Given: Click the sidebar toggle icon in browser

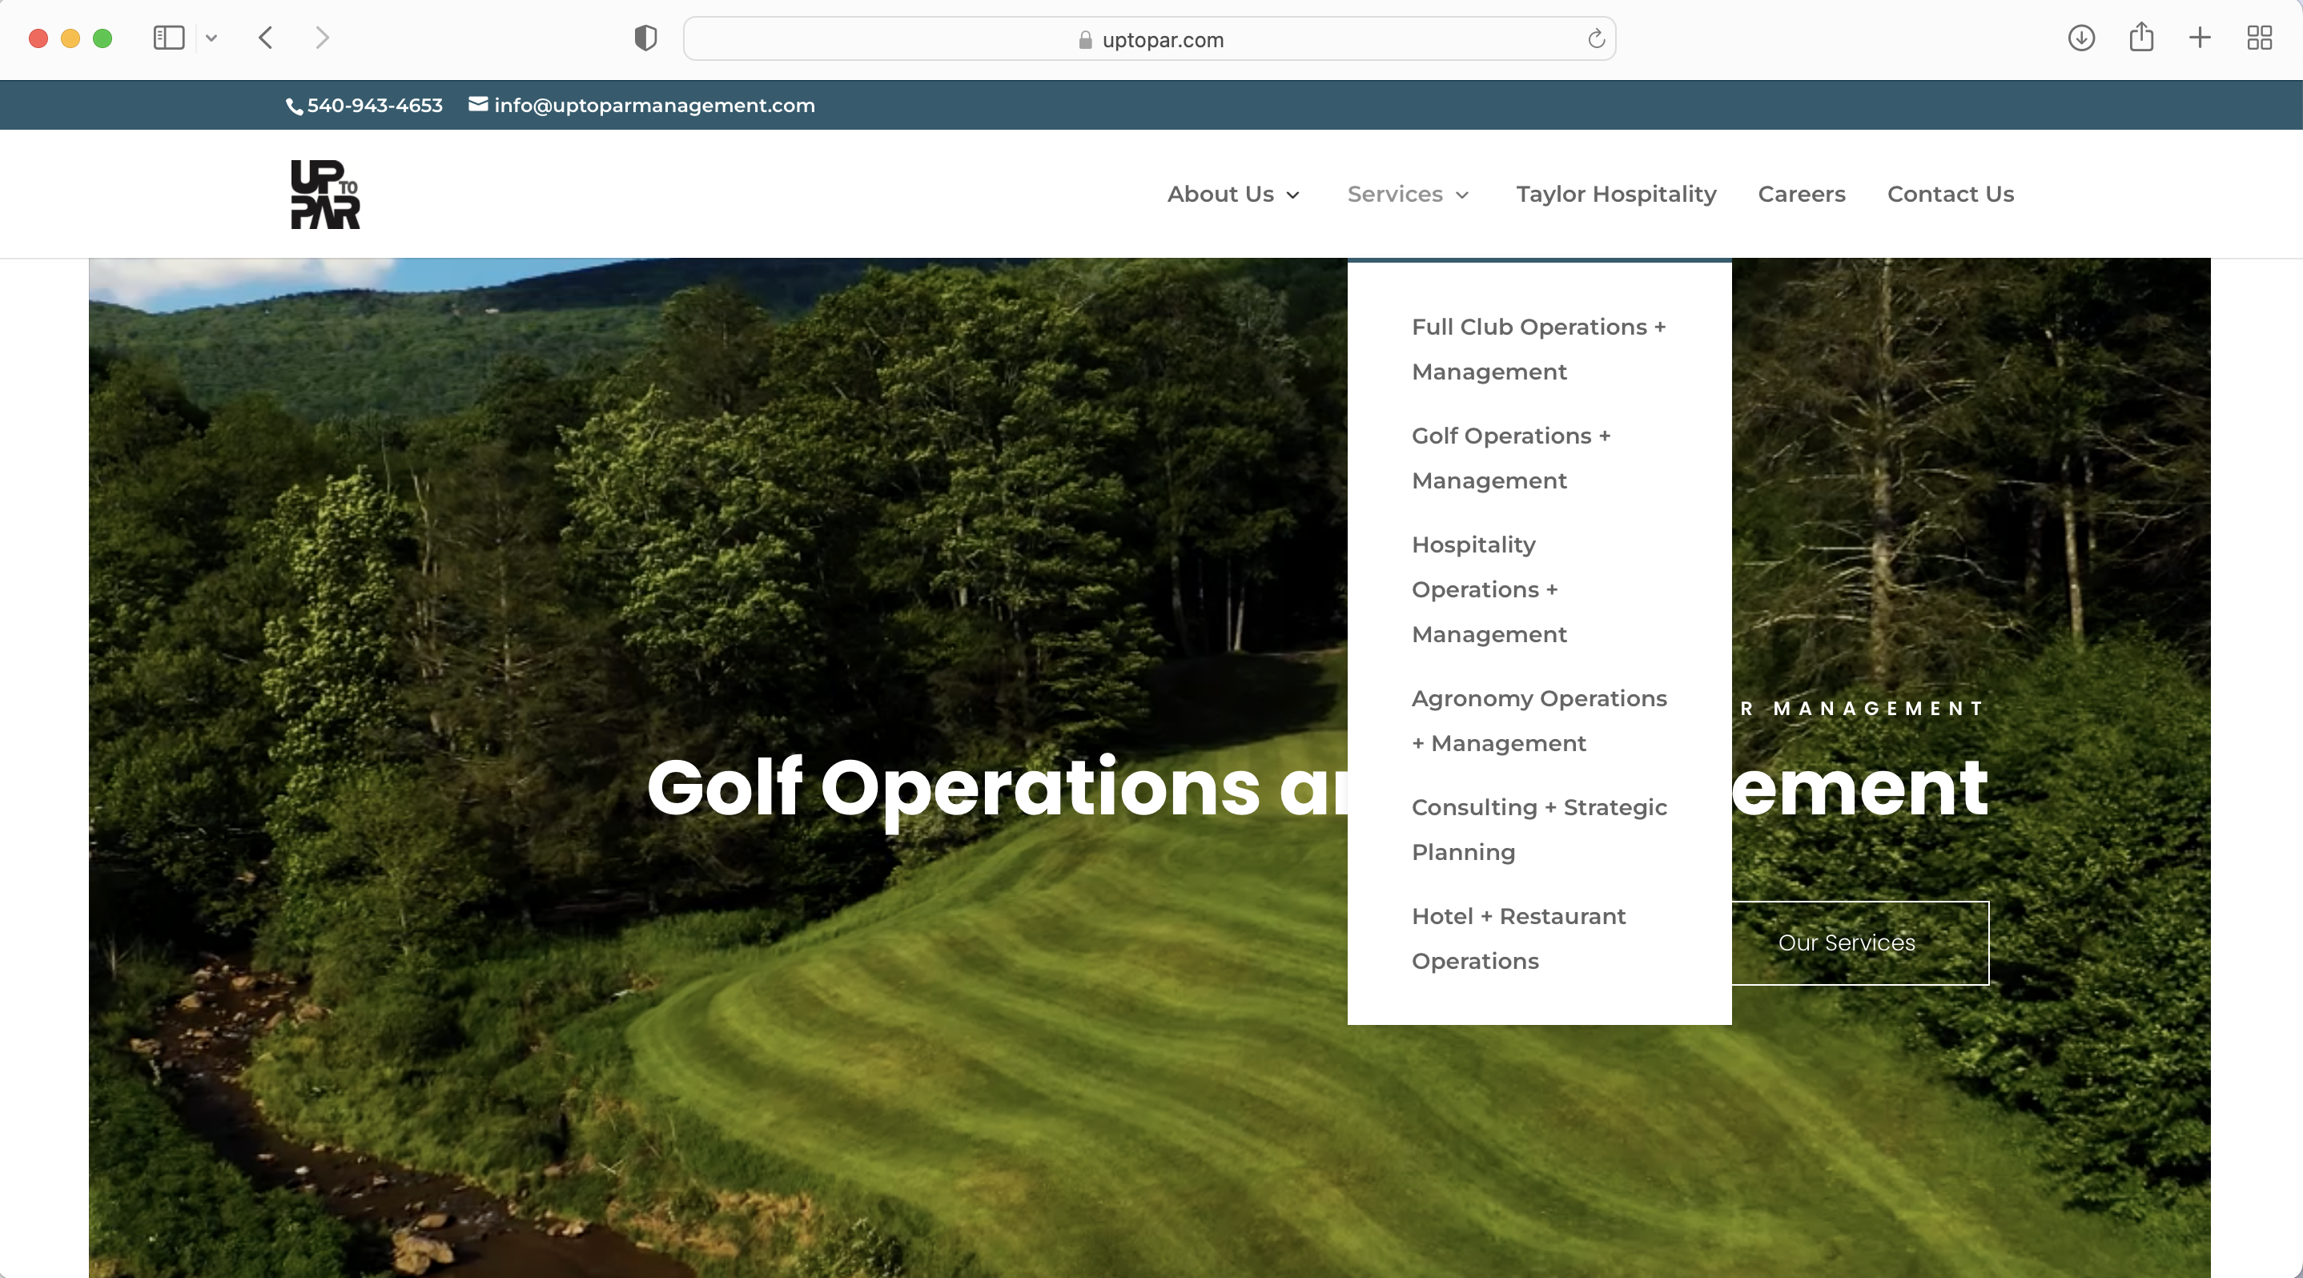Looking at the screenshot, I should (168, 38).
